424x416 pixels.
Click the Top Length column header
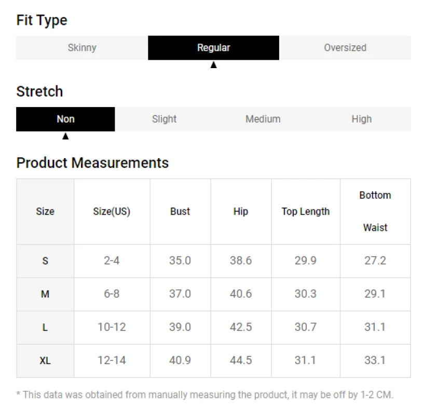[x=306, y=212]
